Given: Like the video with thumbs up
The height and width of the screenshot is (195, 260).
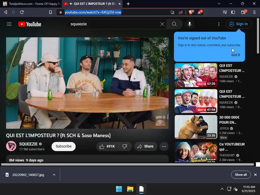Looking at the screenshot, I should tap(107, 147).
